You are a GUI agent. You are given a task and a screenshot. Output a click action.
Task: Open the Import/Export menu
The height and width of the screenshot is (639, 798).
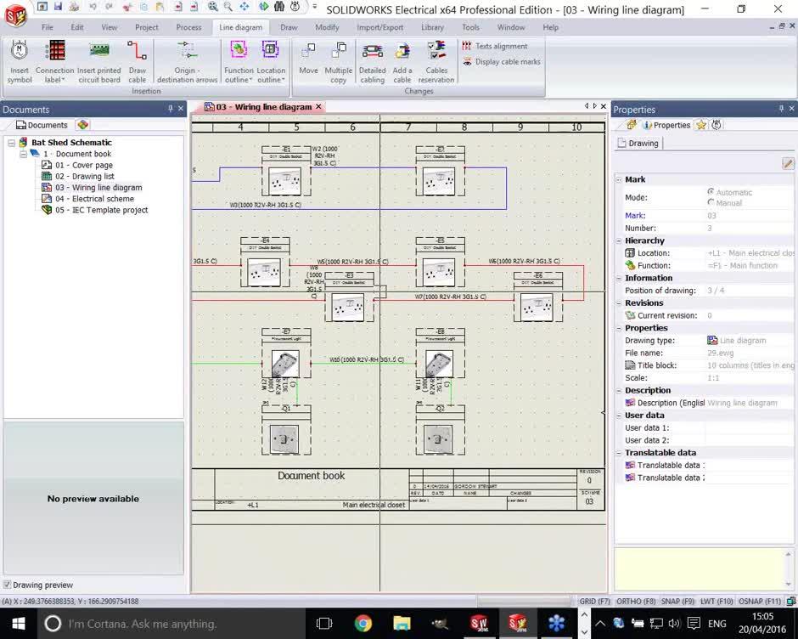tap(380, 26)
